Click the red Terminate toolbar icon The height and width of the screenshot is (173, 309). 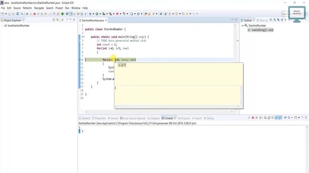click(x=34, y=14)
